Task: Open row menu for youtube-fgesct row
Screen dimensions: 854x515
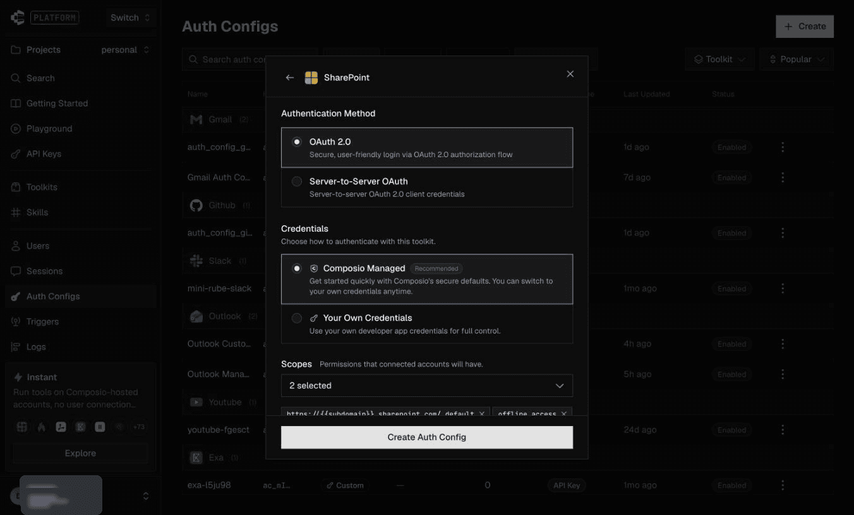Action: 783,430
